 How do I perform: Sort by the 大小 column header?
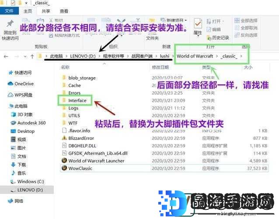[248, 67]
